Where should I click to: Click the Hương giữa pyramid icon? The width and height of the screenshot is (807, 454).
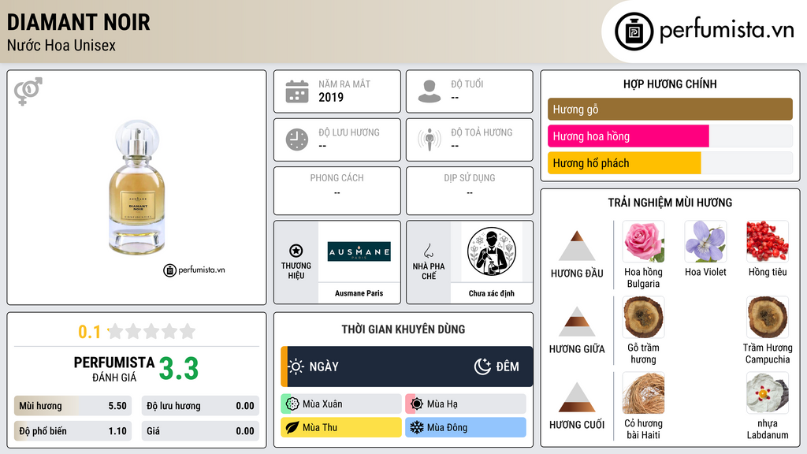coord(577,322)
